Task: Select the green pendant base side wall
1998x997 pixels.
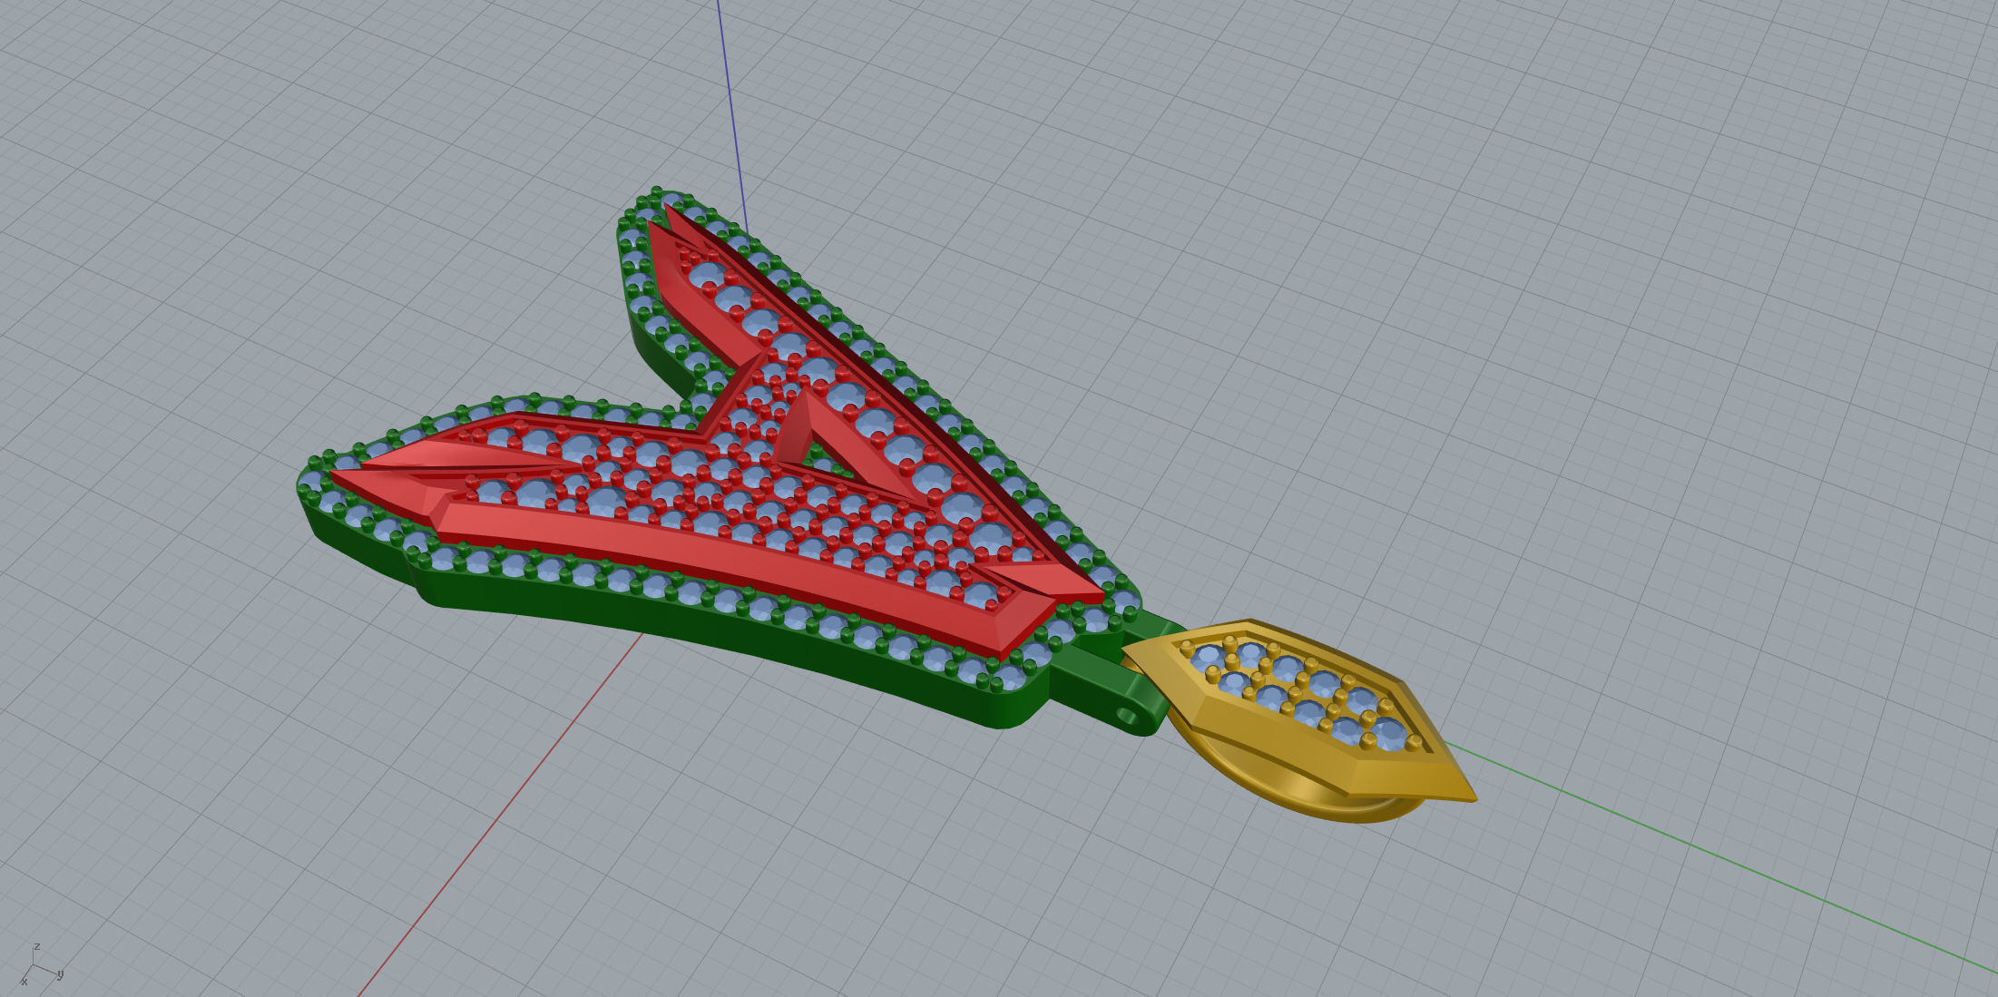Action: point(726,639)
